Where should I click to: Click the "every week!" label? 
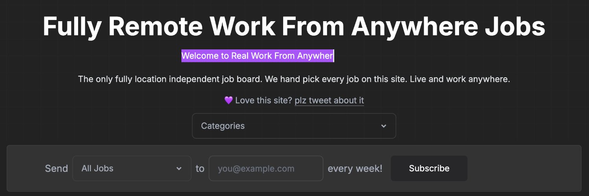tap(355, 169)
